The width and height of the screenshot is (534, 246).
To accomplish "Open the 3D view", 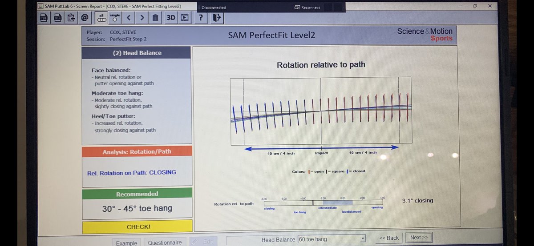I will pyautogui.click(x=170, y=18).
